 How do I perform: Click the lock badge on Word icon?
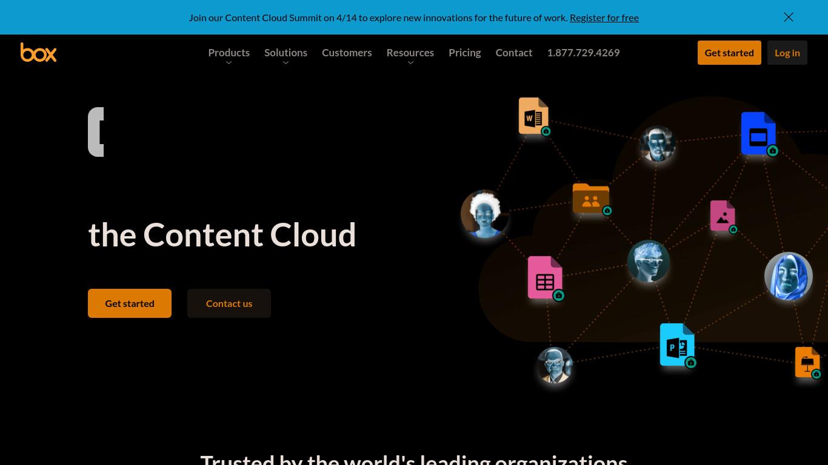[x=546, y=131]
